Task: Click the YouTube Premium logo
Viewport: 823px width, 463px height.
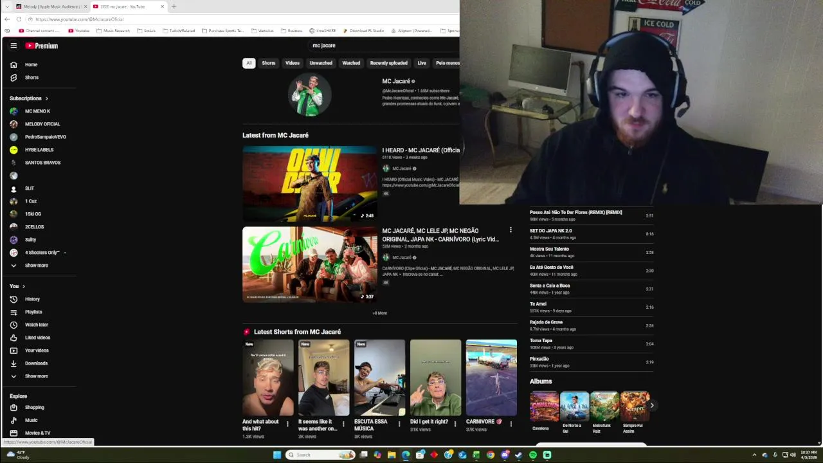Action: [x=42, y=46]
